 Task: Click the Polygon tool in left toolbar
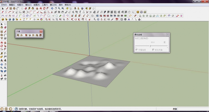click(x=2, y=38)
